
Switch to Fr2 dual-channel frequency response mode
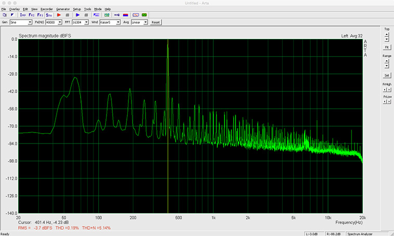tap(31, 15)
